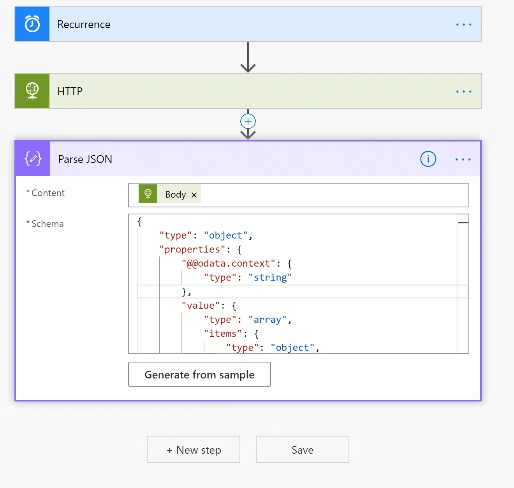514x488 pixels.
Task: Click the Schema editor line with "@@odata.context"
Action: 237,263
